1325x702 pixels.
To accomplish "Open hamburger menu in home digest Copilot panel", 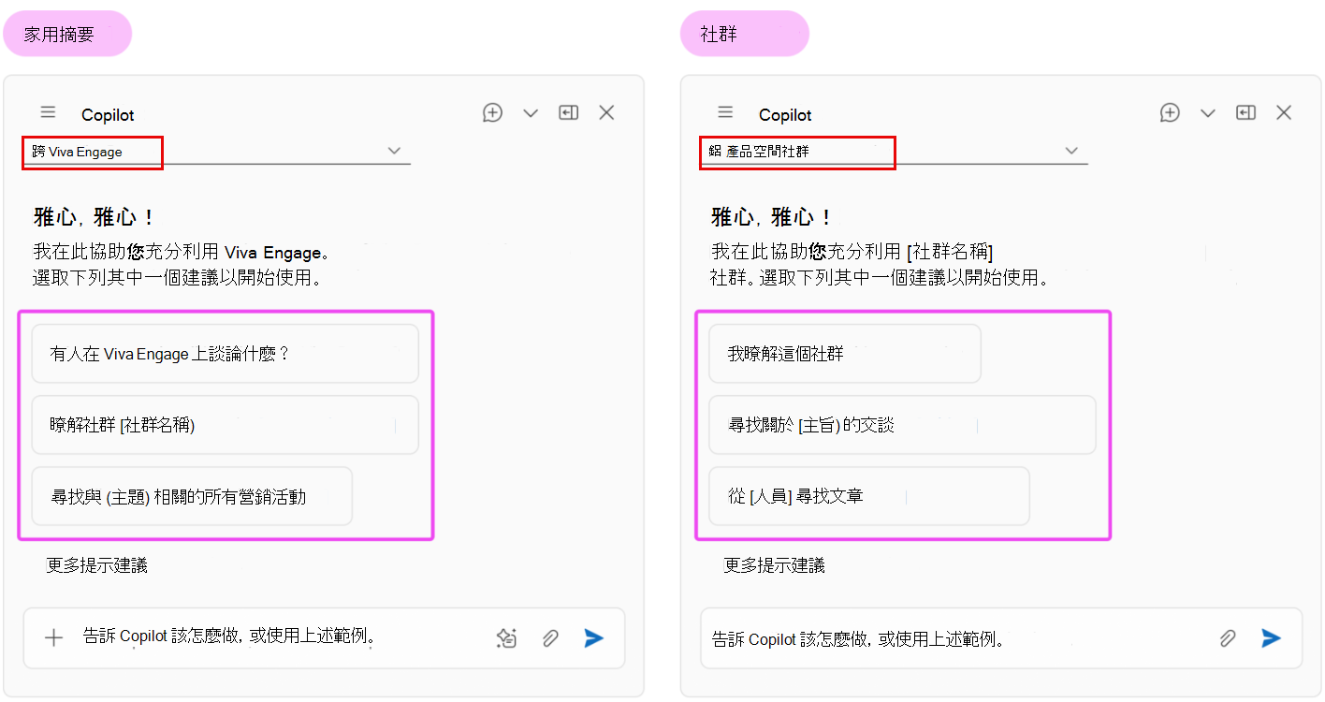I will coord(49,112).
